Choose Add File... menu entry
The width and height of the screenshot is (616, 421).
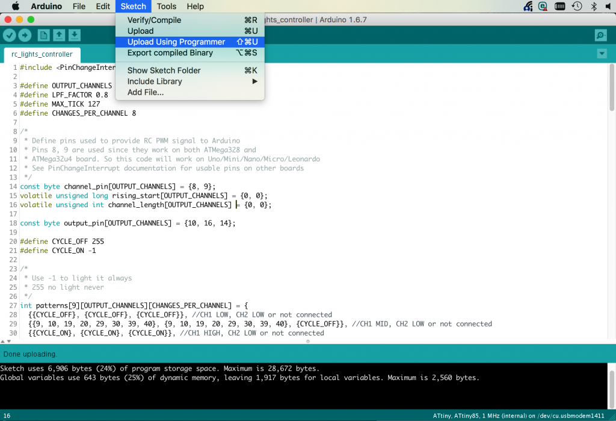pos(189,93)
